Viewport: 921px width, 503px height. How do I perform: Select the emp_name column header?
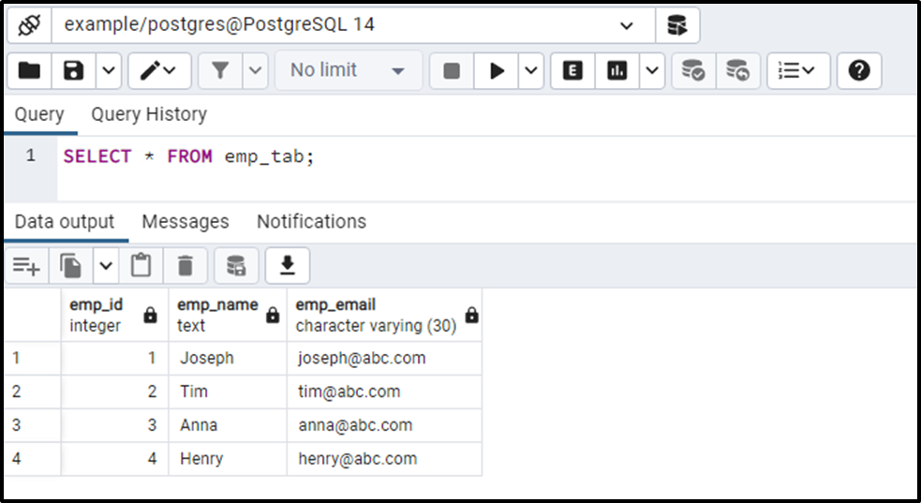[x=228, y=315]
